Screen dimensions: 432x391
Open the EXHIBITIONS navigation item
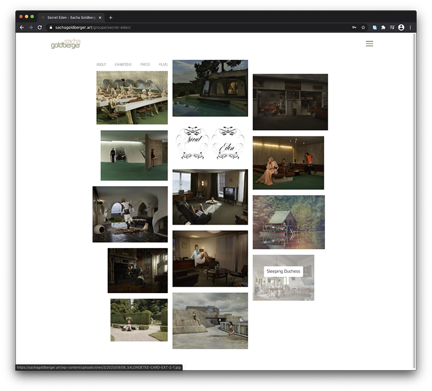[123, 64]
